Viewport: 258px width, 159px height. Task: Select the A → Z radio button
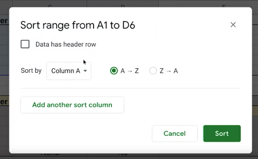(114, 71)
